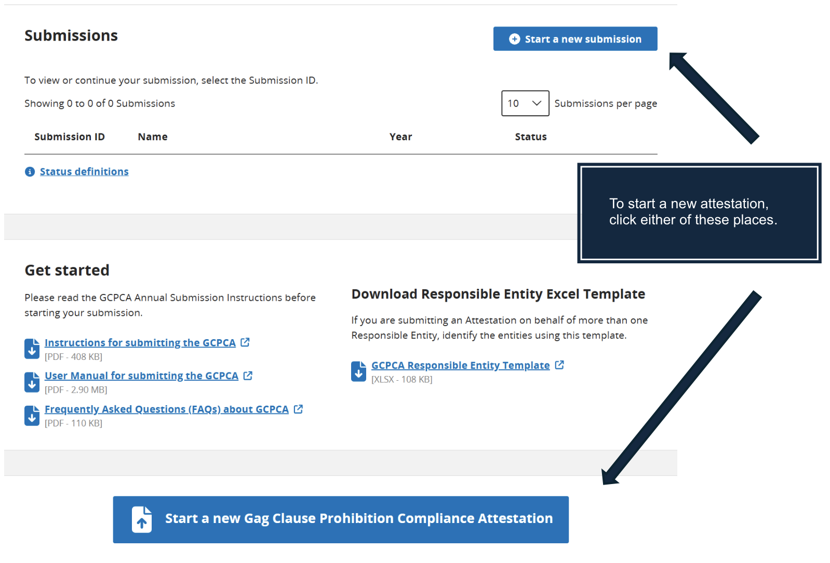Click the info icon beside Status definitions
Image resolution: width=830 pixels, height=563 pixels.
[x=30, y=172]
